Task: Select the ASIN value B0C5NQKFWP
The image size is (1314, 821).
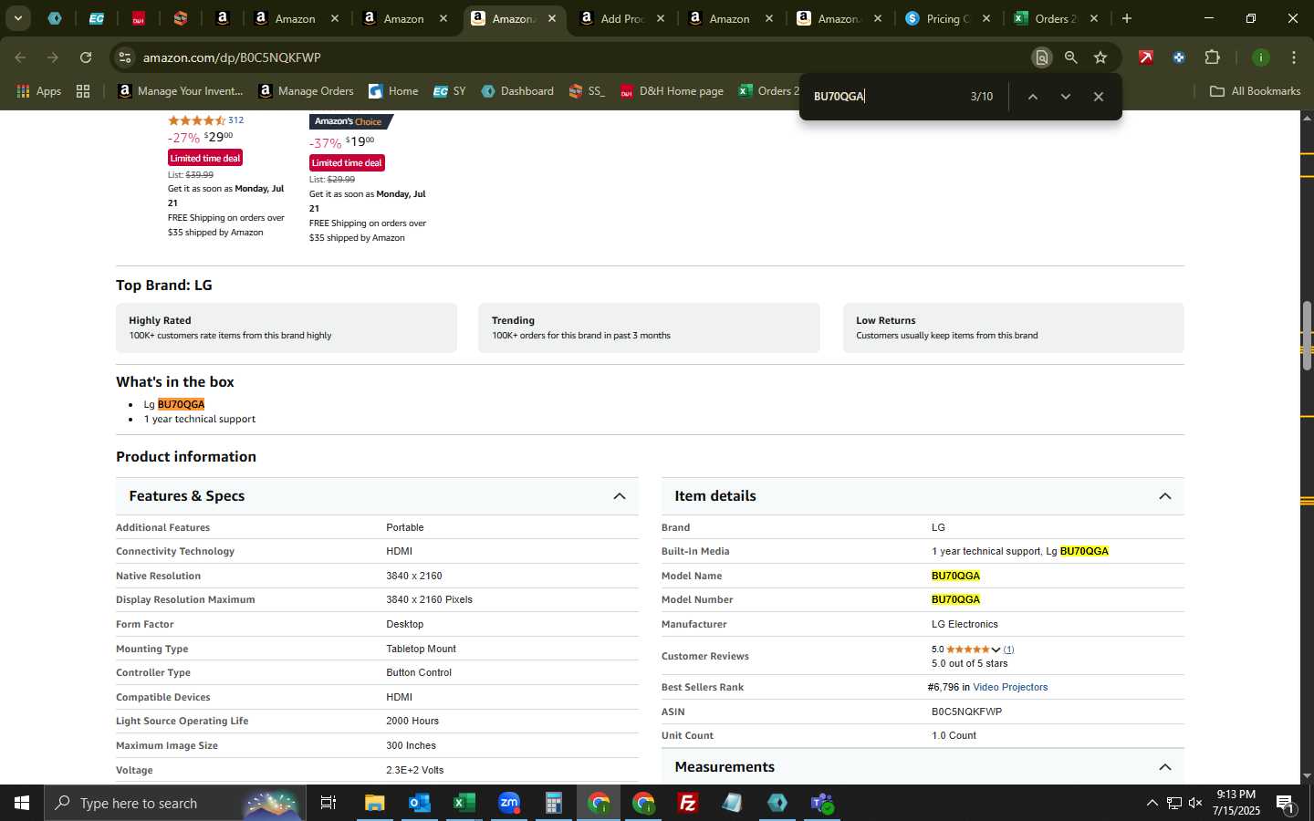Action: click(x=966, y=712)
